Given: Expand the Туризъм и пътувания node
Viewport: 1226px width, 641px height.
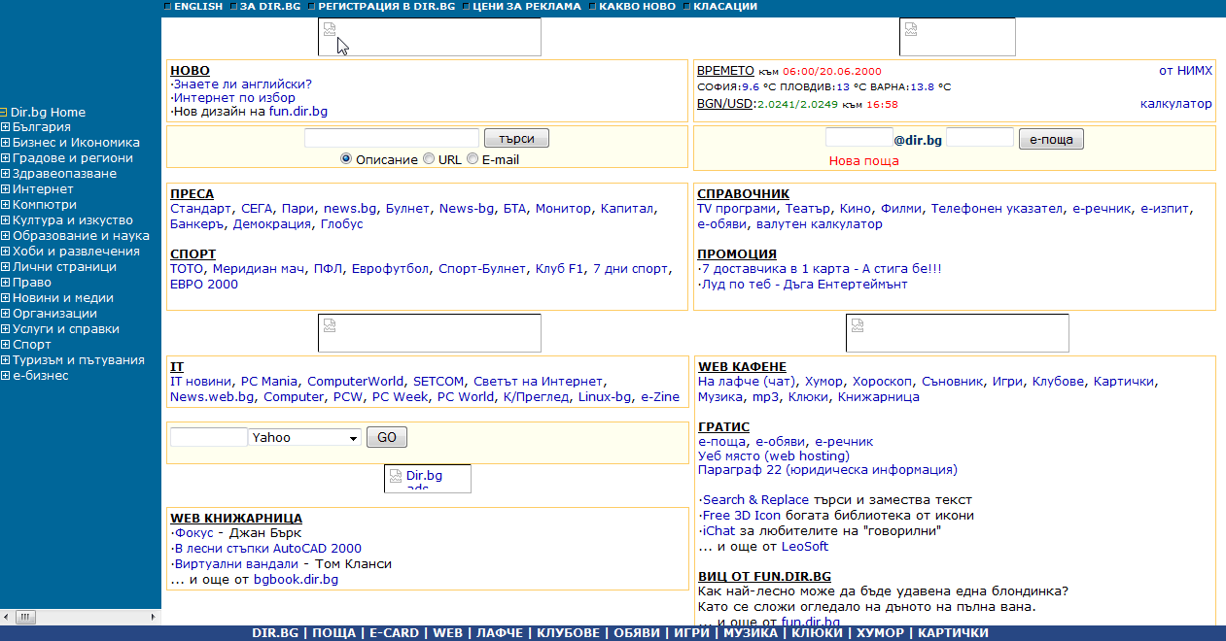Looking at the screenshot, I should tap(5, 360).
